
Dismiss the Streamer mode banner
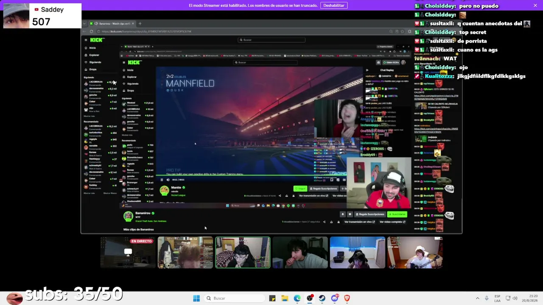coord(535,6)
